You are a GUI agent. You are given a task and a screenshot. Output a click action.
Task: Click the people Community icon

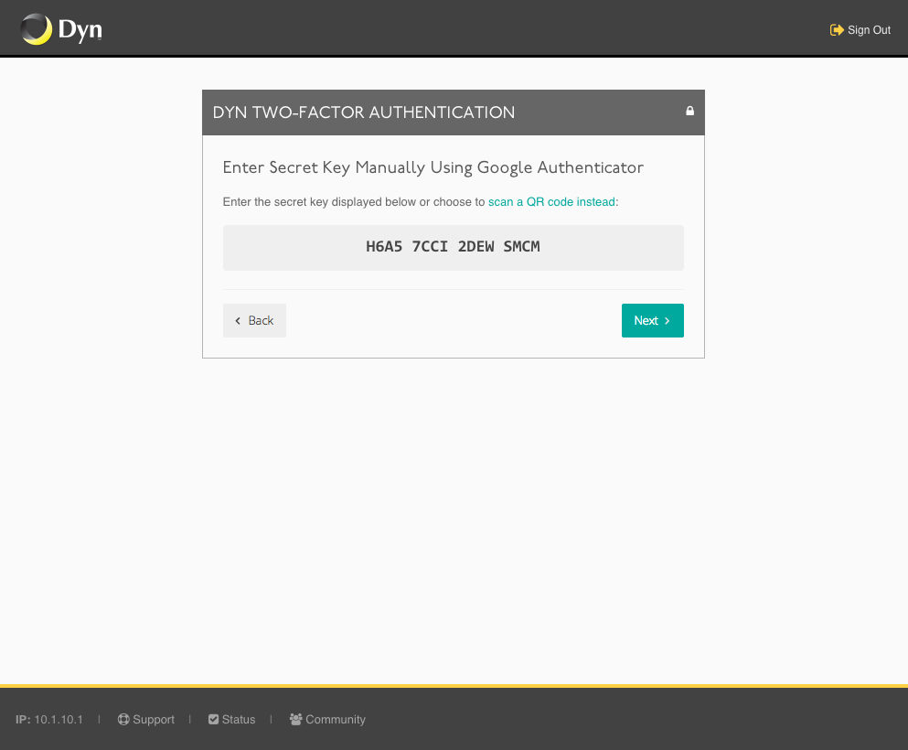(x=294, y=719)
